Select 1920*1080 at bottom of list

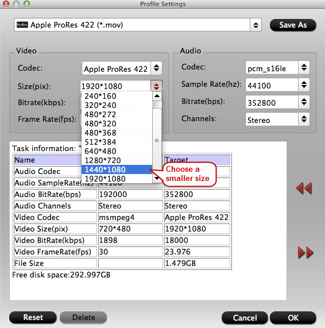tap(117, 179)
